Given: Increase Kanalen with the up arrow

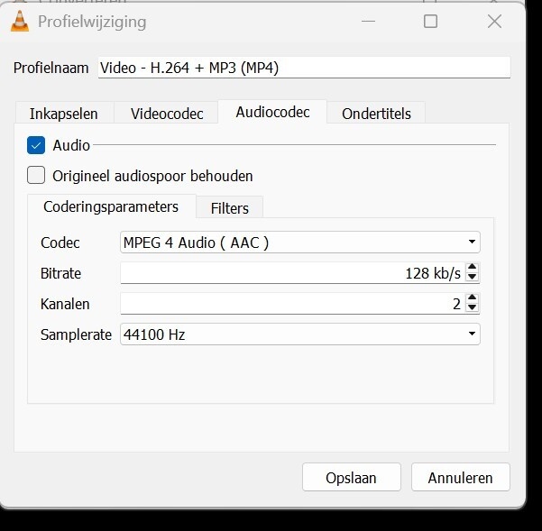Looking at the screenshot, I should (473, 298).
